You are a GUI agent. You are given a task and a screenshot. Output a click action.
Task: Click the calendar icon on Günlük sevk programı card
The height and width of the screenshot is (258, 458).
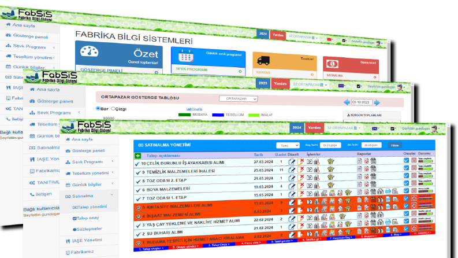click(x=186, y=56)
